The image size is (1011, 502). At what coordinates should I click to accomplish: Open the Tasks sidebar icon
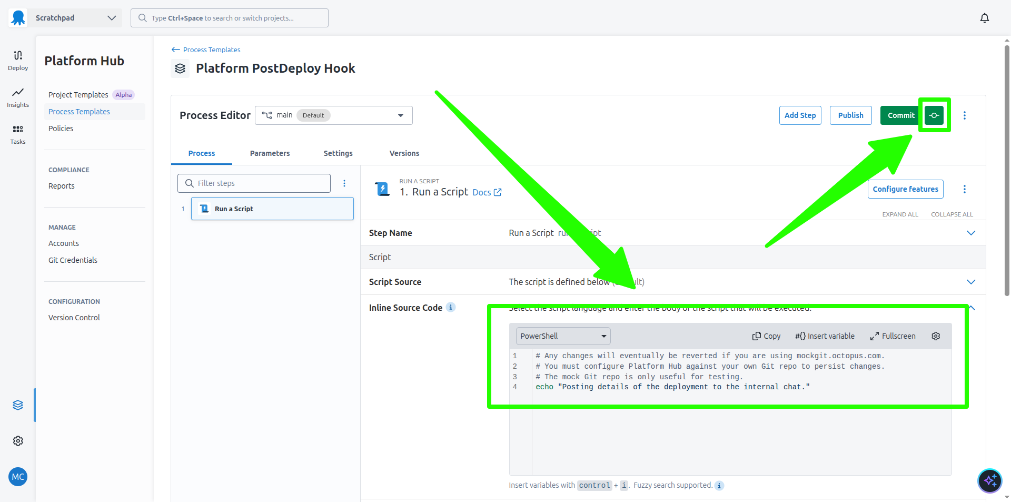pyautogui.click(x=18, y=134)
